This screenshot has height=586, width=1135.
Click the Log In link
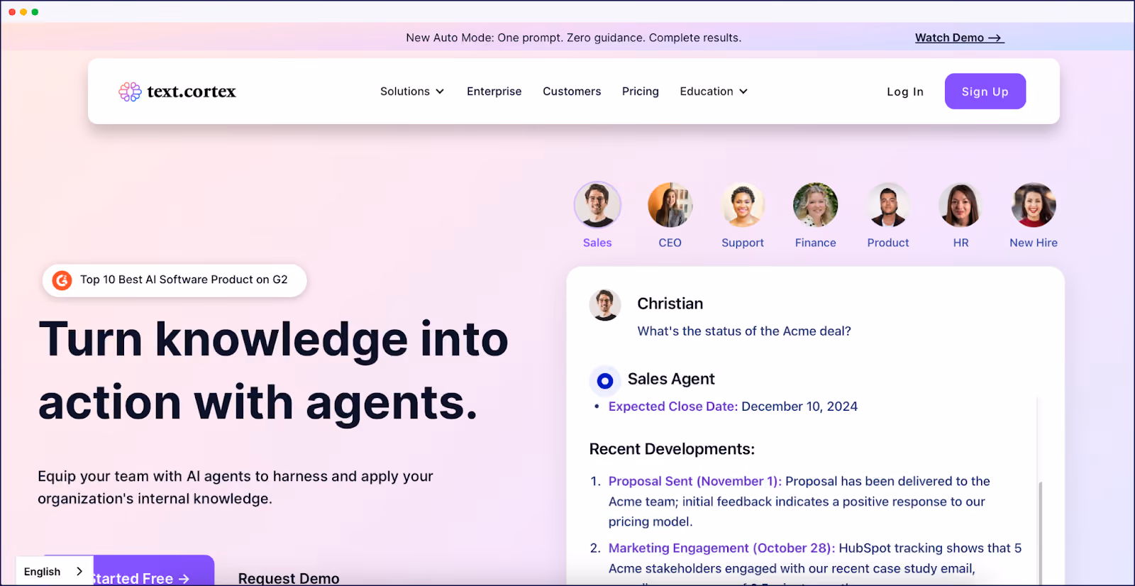point(905,92)
